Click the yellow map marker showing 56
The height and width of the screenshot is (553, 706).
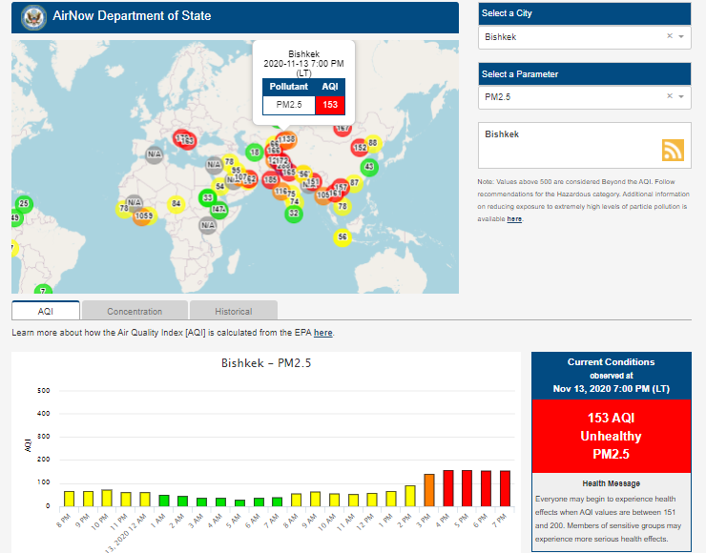pyautogui.click(x=343, y=236)
